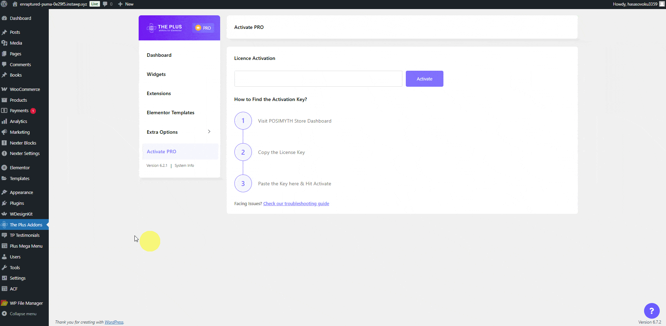Click the Appearance brush icon
This screenshot has height=326, width=666.
click(4, 192)
